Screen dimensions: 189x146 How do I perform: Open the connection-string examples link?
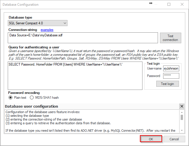point(47,30)
